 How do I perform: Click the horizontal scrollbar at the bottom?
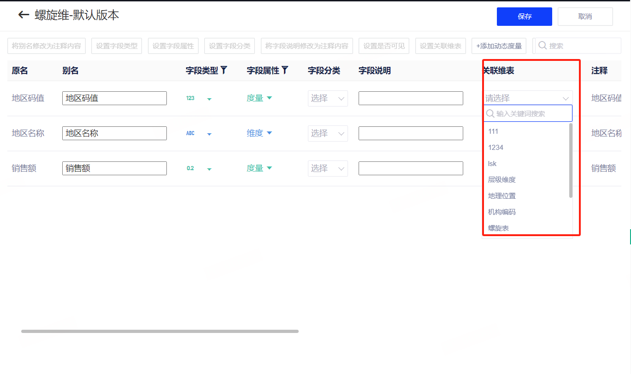(x=159, y=331)
